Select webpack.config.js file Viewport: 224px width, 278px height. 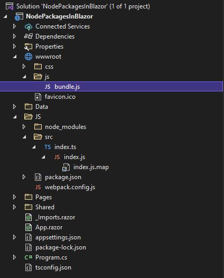click(x=70, y=187)
